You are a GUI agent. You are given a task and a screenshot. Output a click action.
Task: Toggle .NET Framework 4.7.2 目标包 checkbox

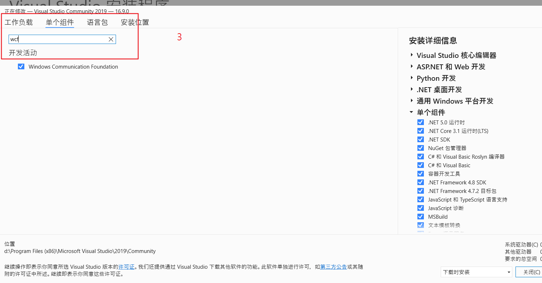click(421, 191)
